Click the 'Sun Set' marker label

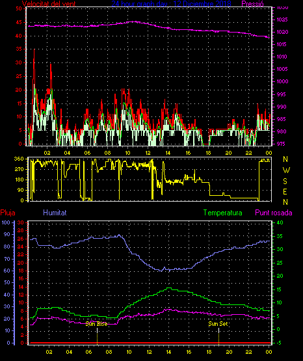(x=218, y=324)
